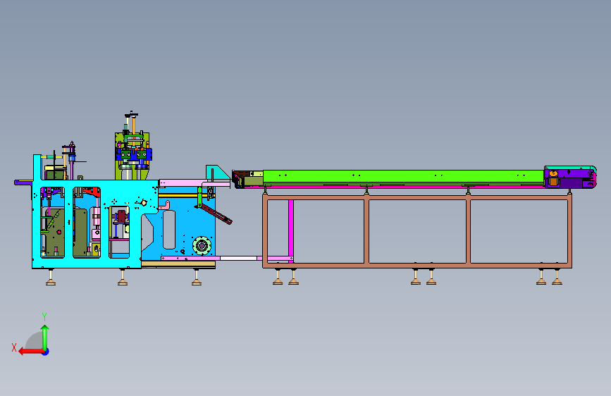Select the teal triangular guide plate
The width and height of the screenshot is (611, 396).
click(218, 173)
